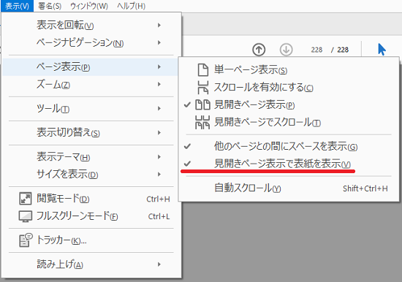Click the トラッカー document icon

(26, 240)
